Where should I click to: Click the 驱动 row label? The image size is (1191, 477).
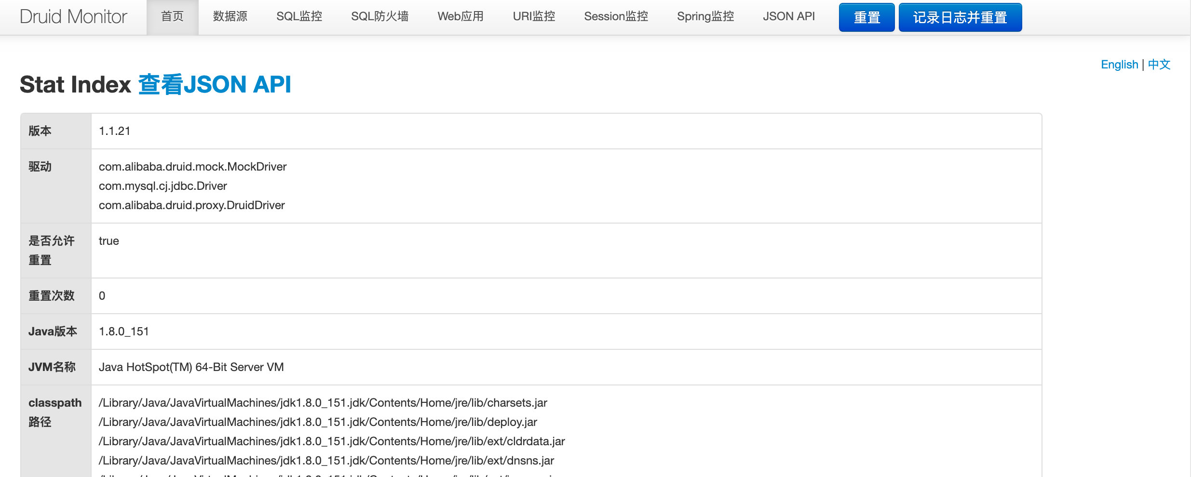[40, 167]
